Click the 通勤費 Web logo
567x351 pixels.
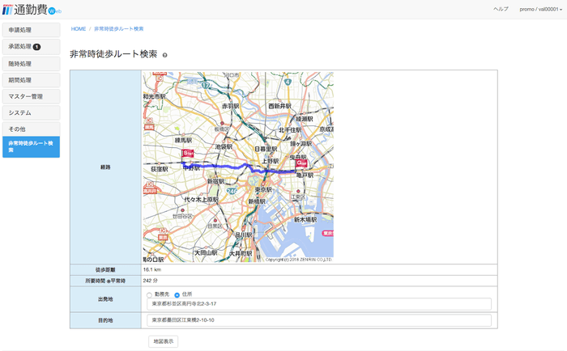(31, 10)
